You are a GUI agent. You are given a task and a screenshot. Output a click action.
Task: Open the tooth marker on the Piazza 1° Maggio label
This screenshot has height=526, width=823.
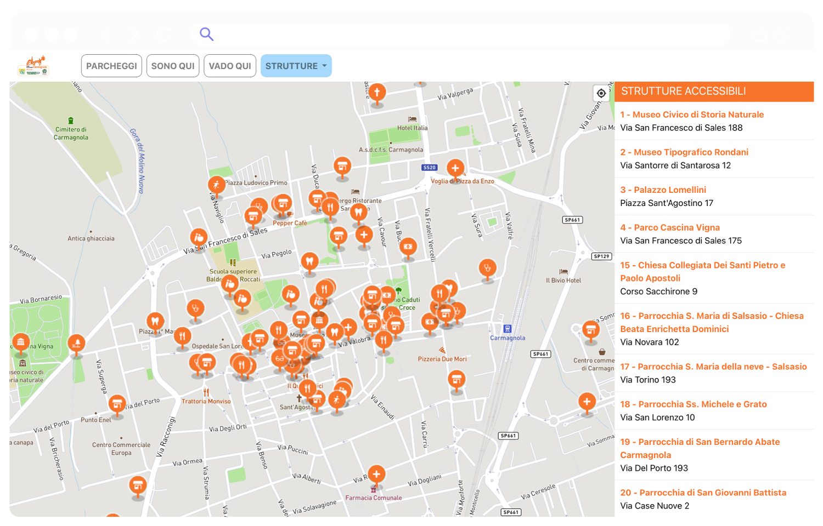click(x=155, y=322)
